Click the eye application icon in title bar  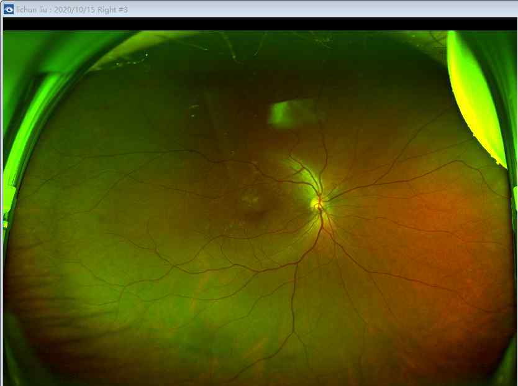pyautogui.click(x=9, y=9)
